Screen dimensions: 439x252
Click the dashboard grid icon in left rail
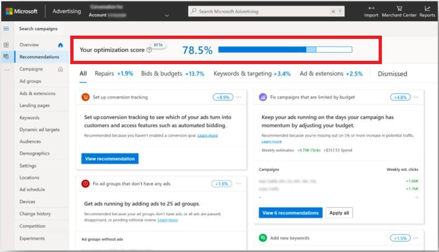6,45
